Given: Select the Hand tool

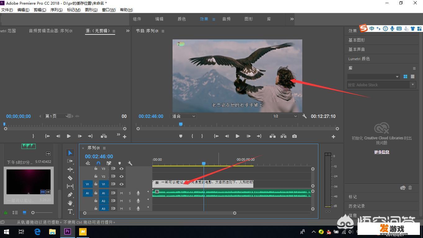Looking at the screenshot, I should click(70, 203).
